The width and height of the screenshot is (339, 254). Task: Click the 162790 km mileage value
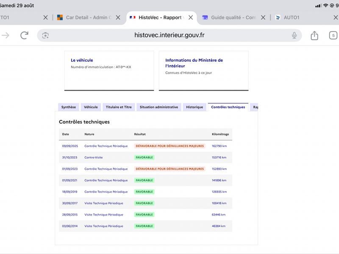click(219, 146)
